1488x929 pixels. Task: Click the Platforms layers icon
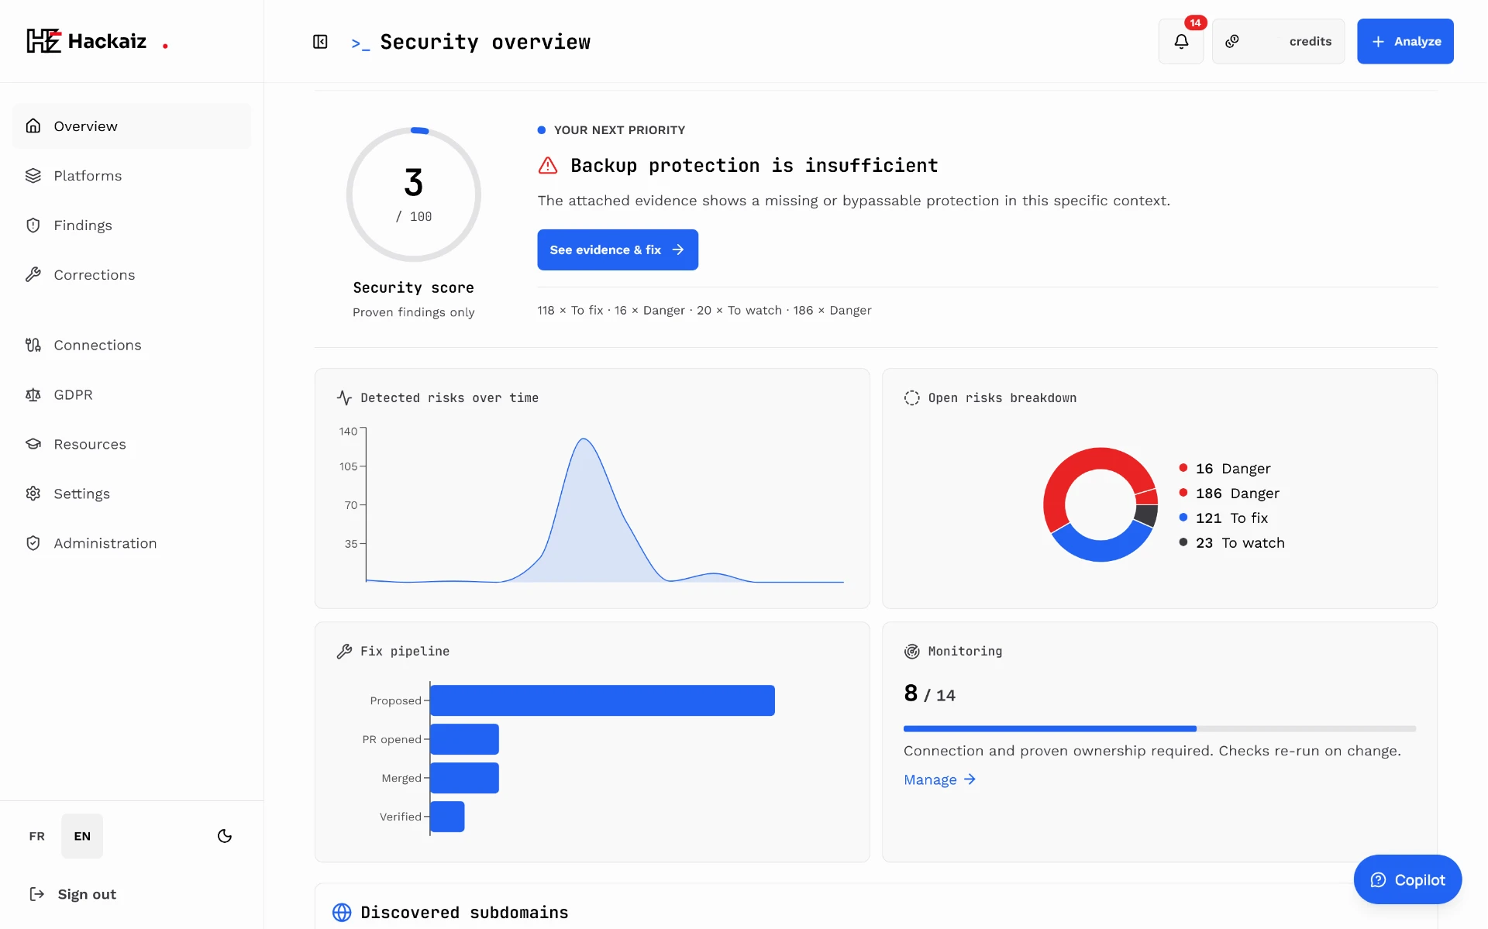click(33, 176)
